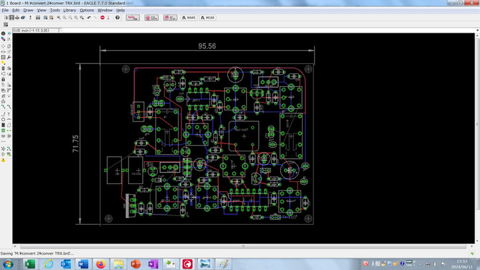
Task: Click the Print icon in the toolbar
Action: click(x=19, y=17)
